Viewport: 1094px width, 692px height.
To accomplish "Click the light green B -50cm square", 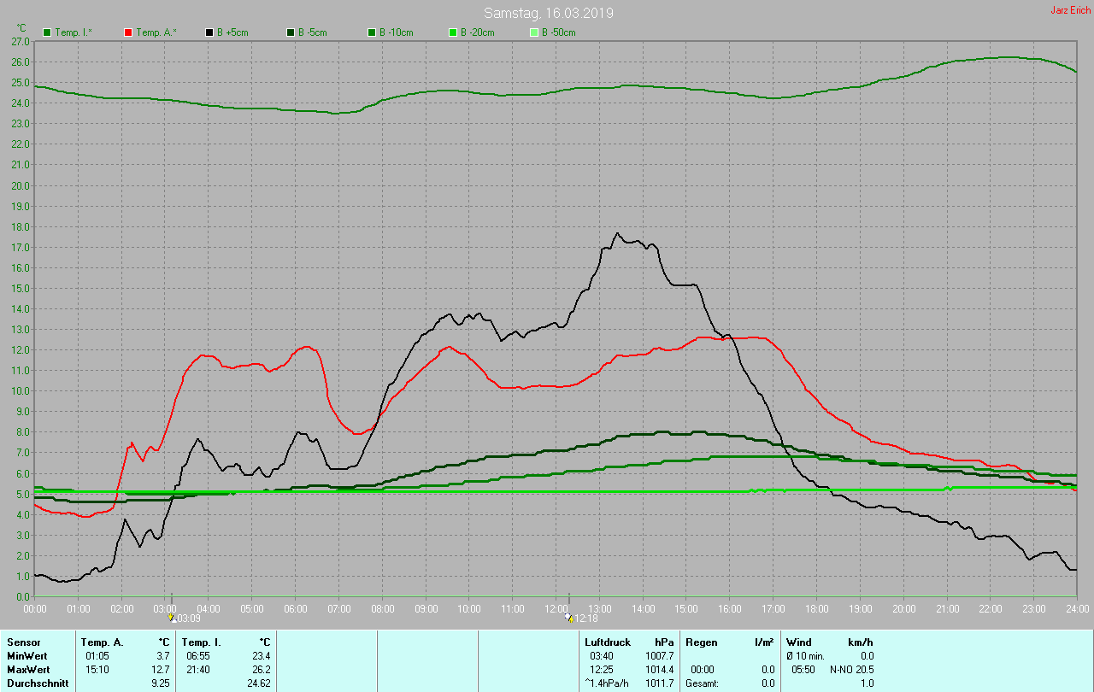I will 534,32.
